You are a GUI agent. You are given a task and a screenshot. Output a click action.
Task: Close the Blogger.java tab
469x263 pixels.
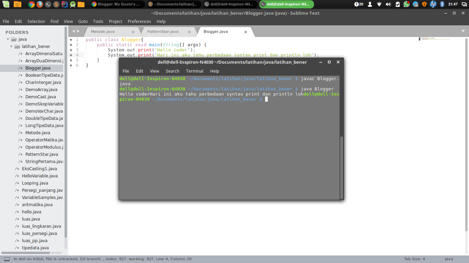point(245,32)
